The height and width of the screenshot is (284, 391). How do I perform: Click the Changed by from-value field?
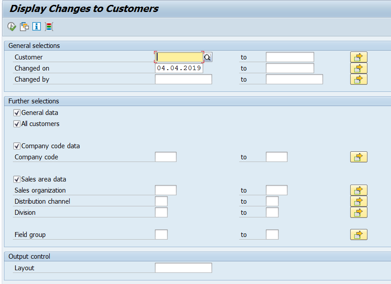[183, 79]
